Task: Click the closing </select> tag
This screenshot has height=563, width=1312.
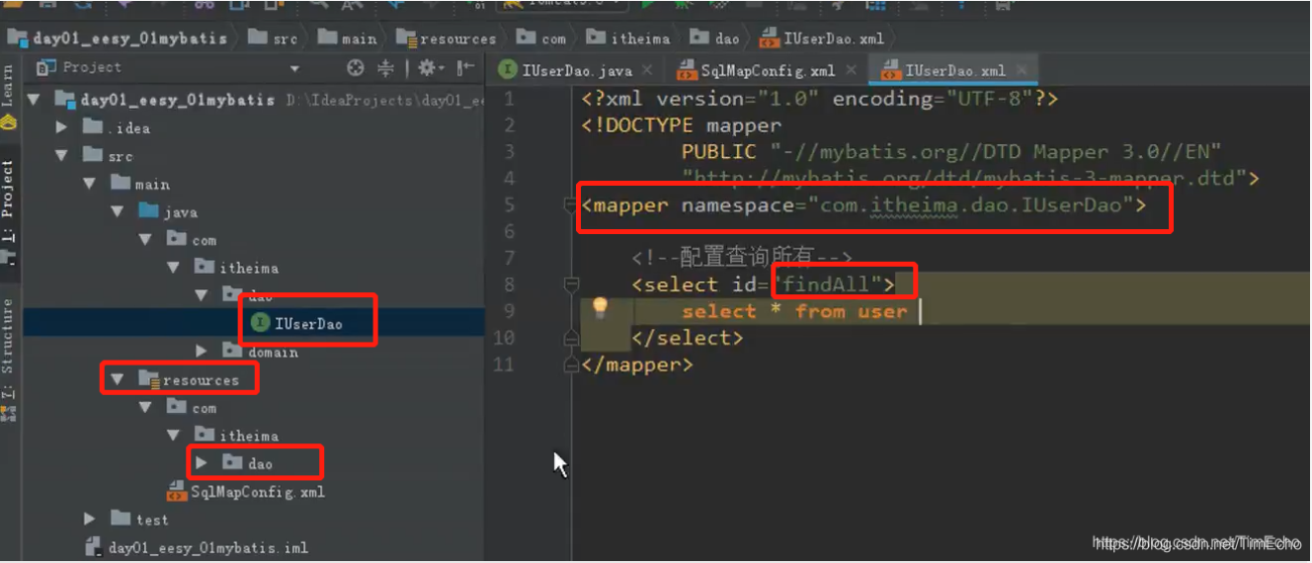Action: [x=688, y=338]
